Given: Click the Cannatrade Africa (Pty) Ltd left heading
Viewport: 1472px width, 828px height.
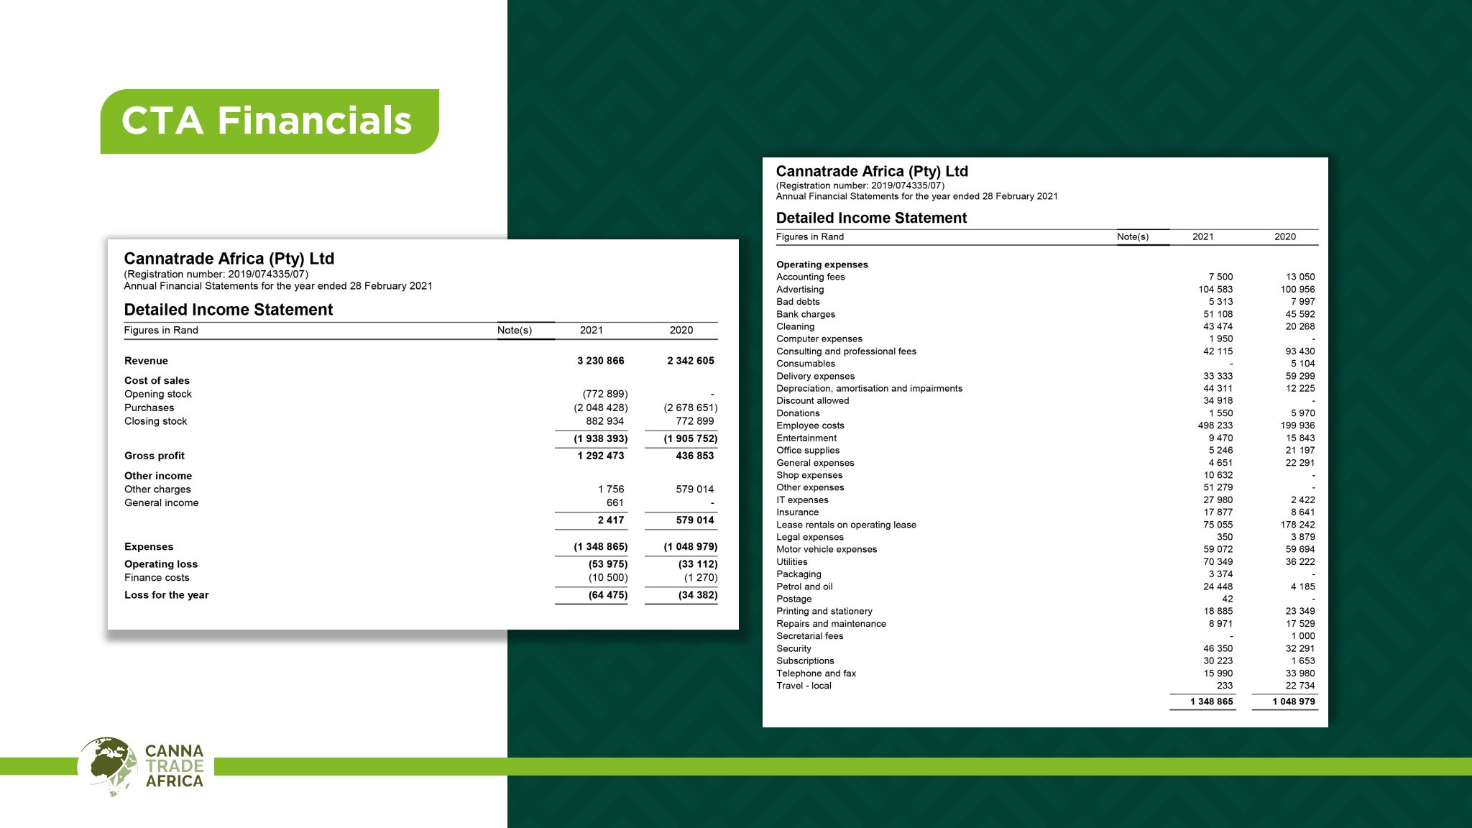Looking at the screenshot, I should 229,259.
